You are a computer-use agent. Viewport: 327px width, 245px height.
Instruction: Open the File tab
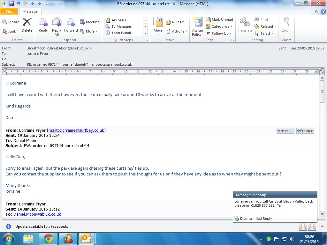tap(9, 11)
